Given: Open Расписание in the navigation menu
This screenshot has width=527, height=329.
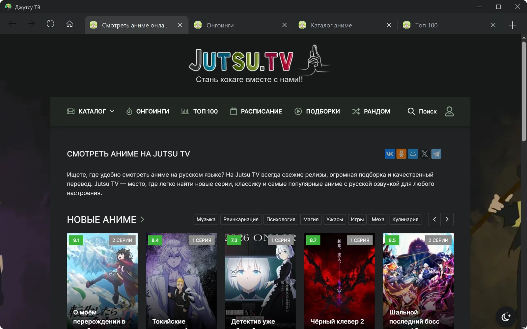Looking at the screenshot, I should 256,111.
